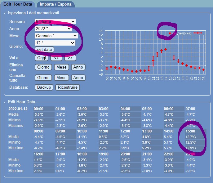
Task: Click the 16:00 data point on chart
Action: coord(174,58)
